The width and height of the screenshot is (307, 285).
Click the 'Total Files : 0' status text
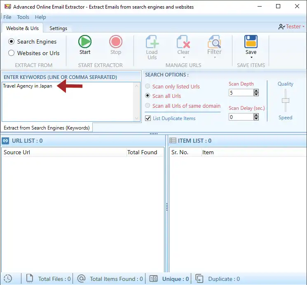click(x=54, y=279)
